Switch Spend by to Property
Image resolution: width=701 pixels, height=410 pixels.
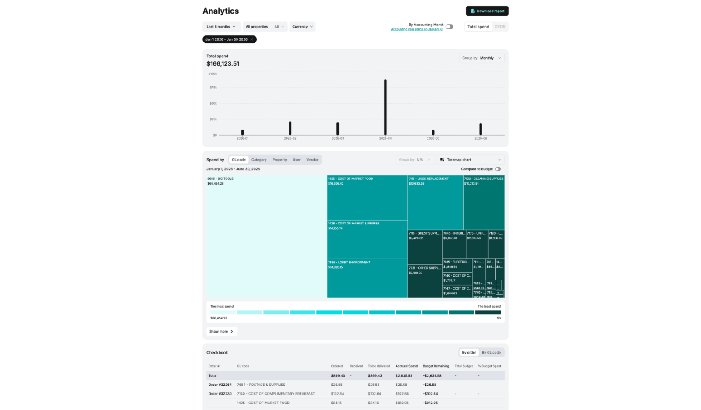click(280, 160)
